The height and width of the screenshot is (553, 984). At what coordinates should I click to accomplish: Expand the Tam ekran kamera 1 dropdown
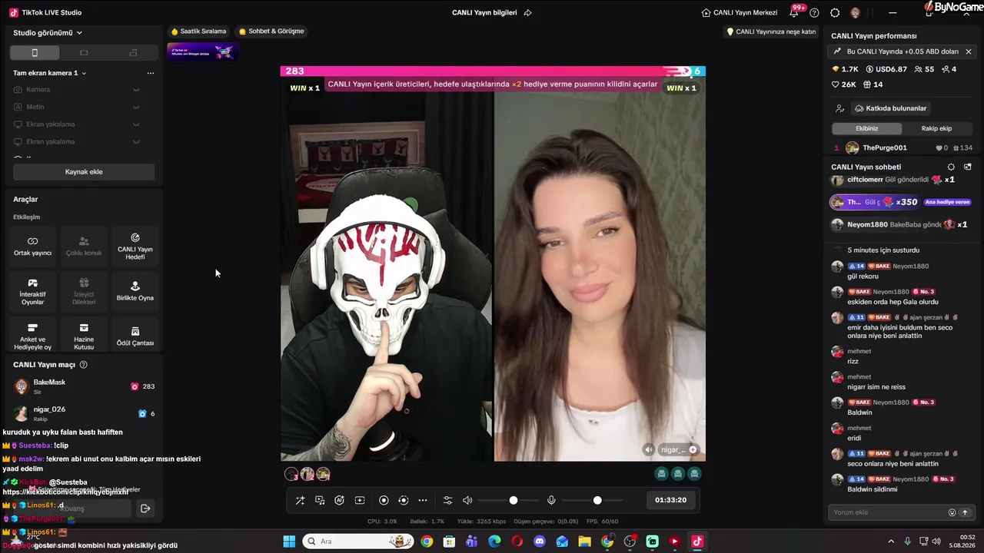[x=50, y=73]
